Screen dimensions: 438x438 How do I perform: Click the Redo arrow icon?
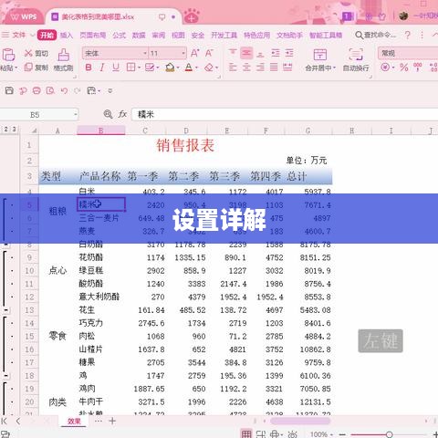78,90
